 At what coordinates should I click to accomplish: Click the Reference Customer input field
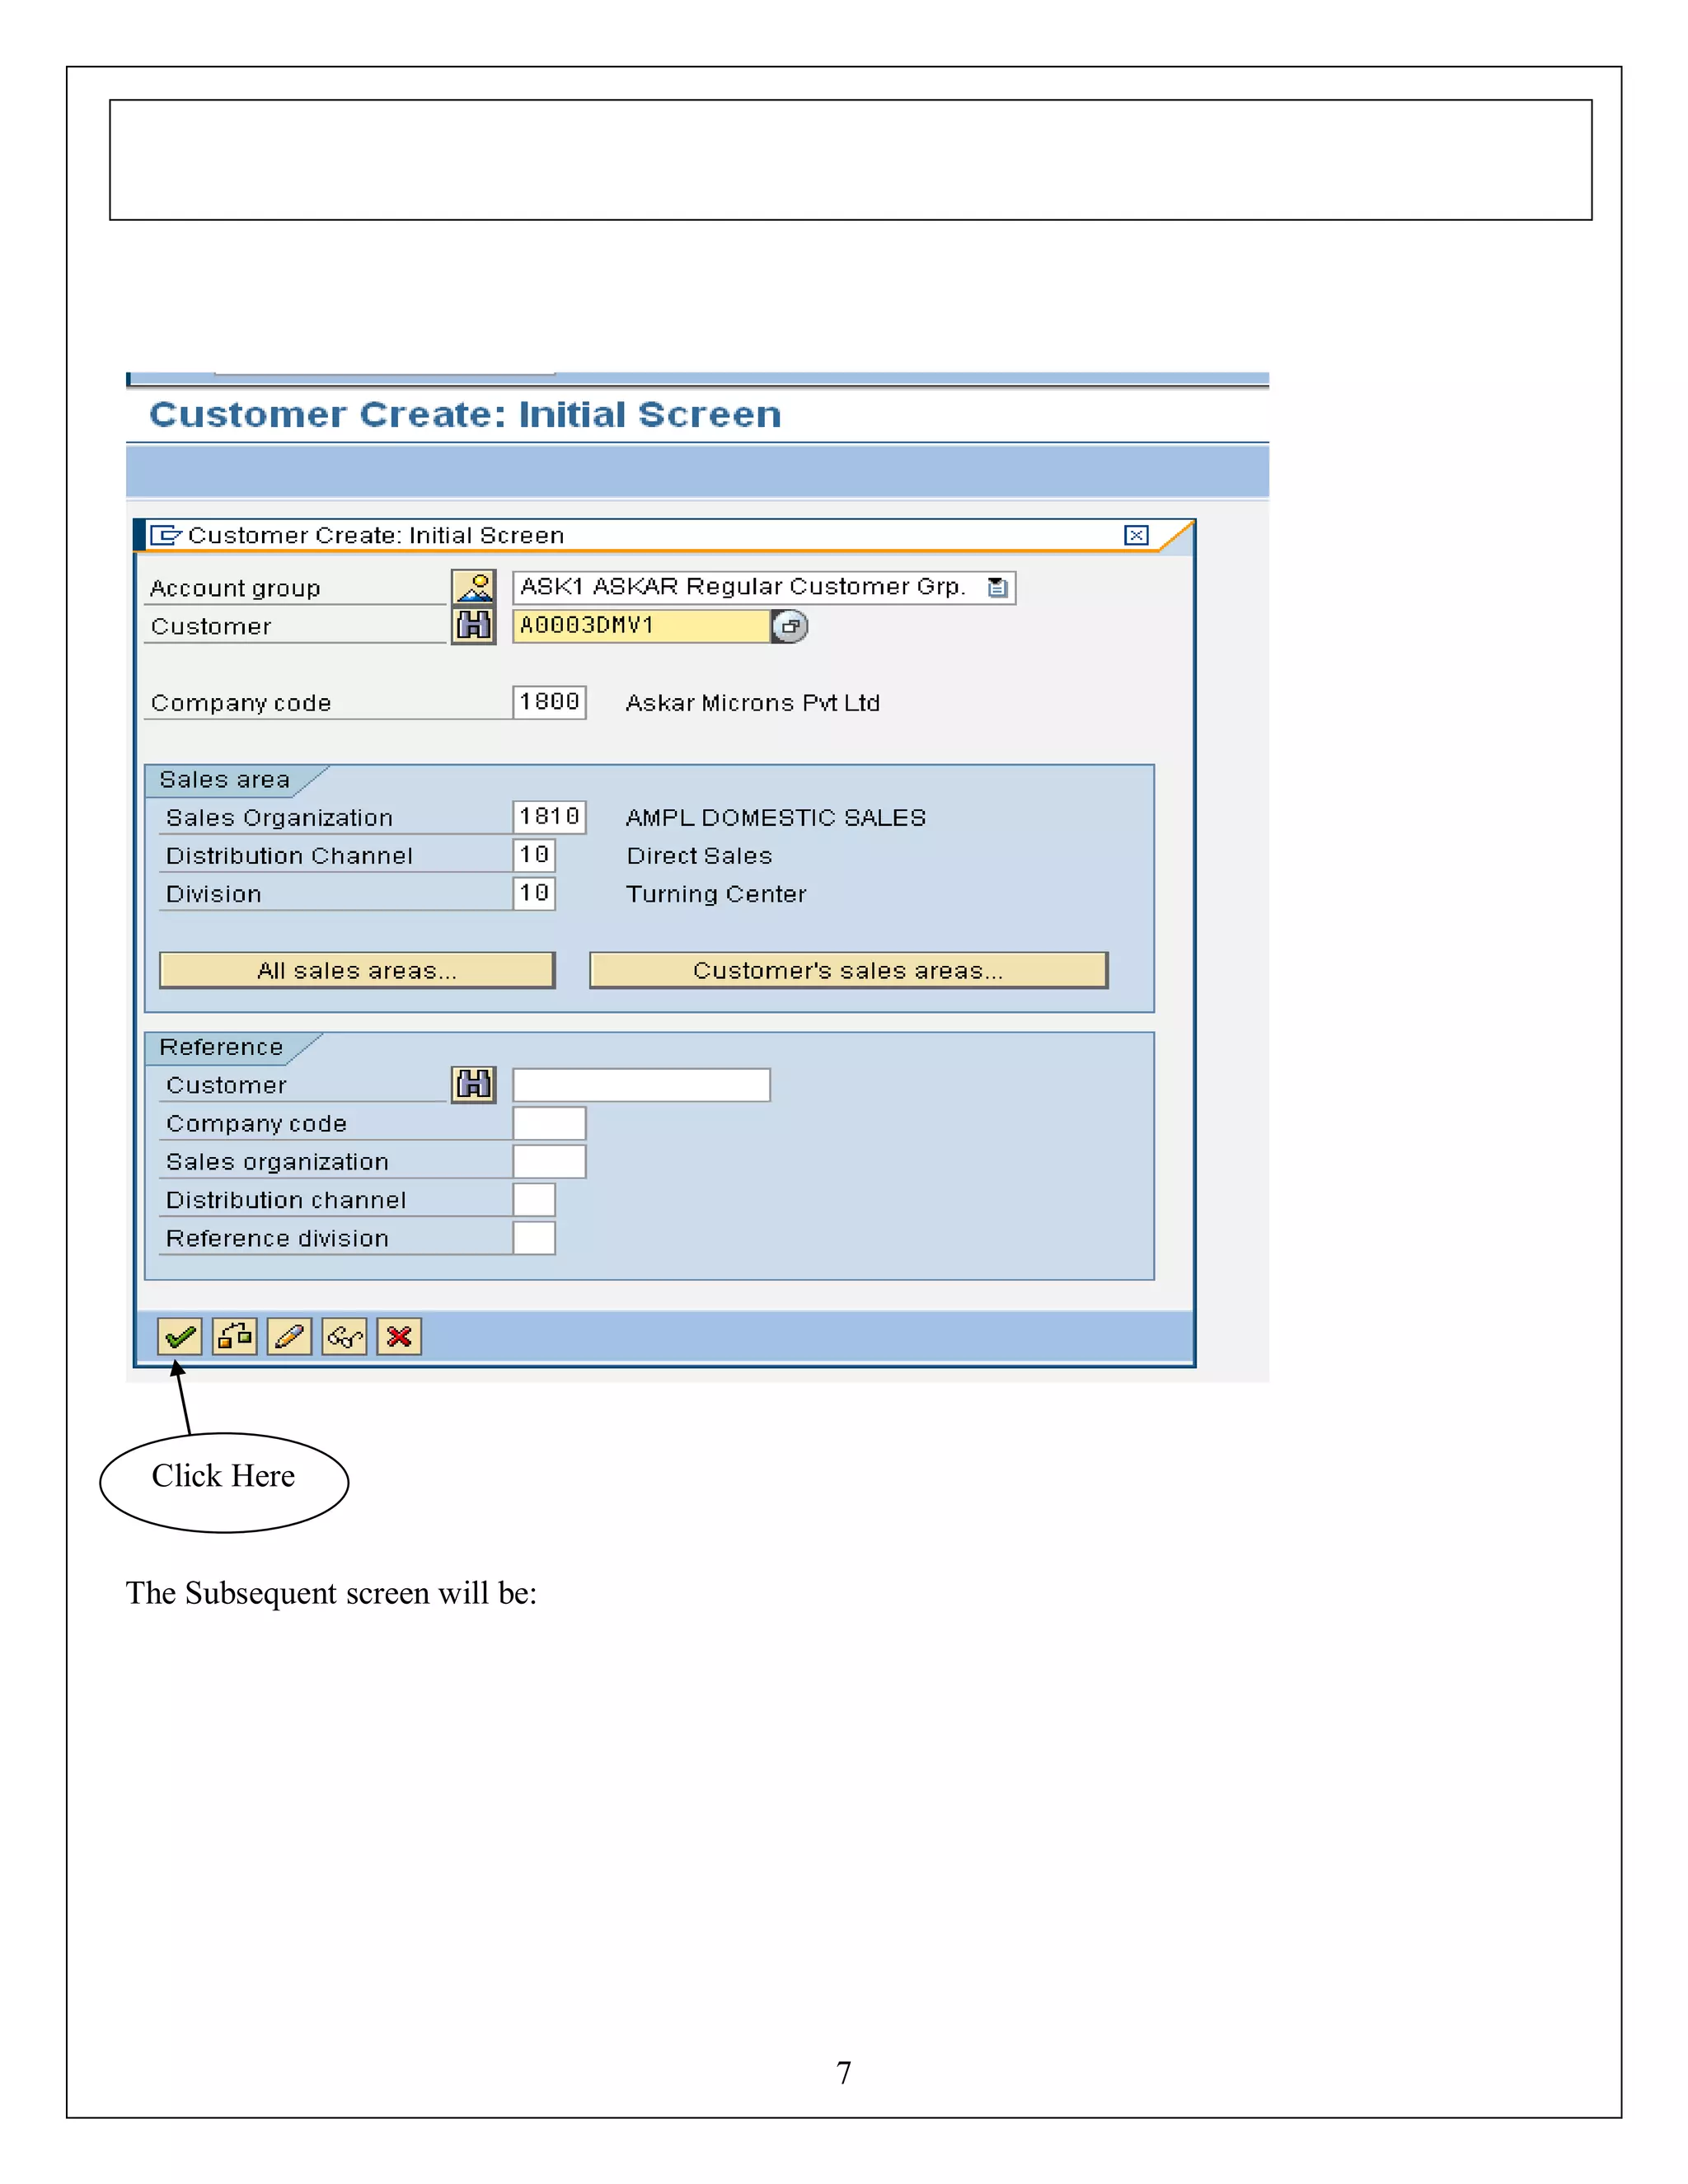point(641,1085)
